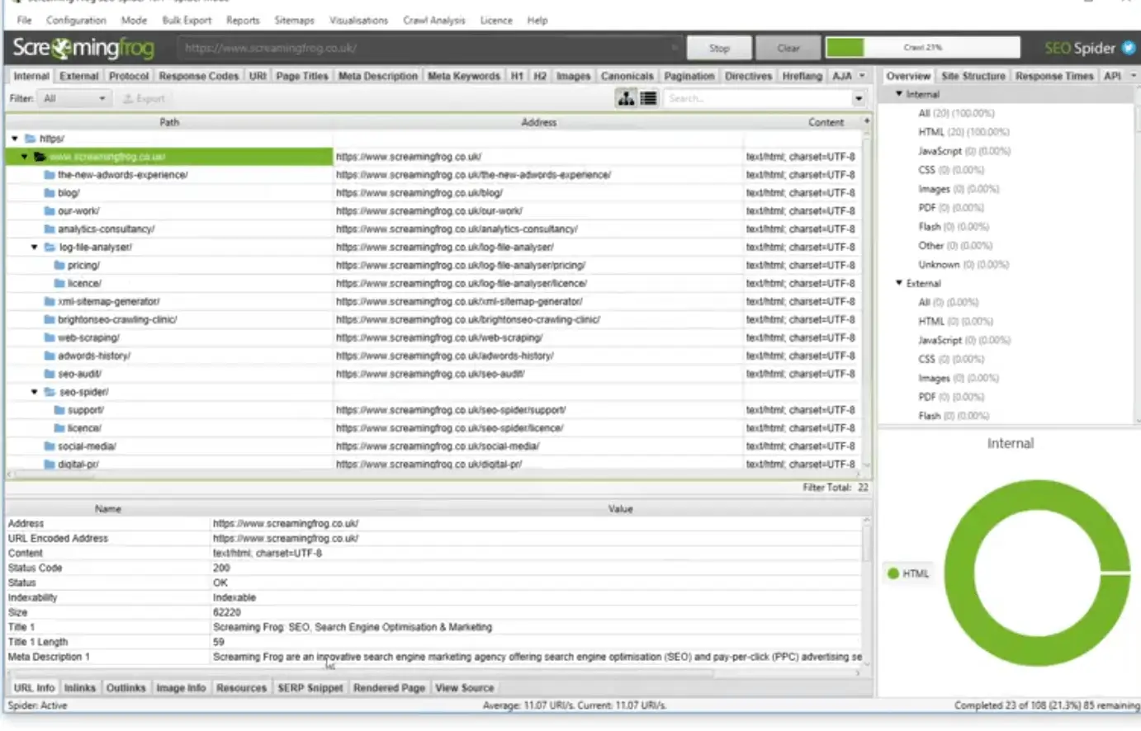The height and width of the screenshot is (731, 1141).
Task: Click folder icon beside seo-audit/
Action: coord(50,375)
